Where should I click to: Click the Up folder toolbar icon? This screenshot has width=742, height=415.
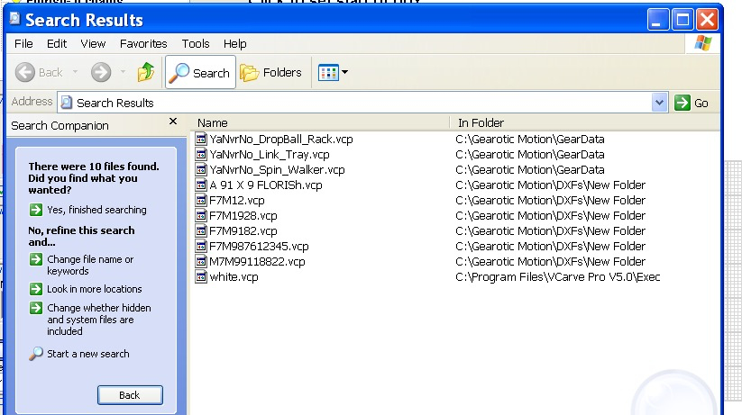[145, 73]
